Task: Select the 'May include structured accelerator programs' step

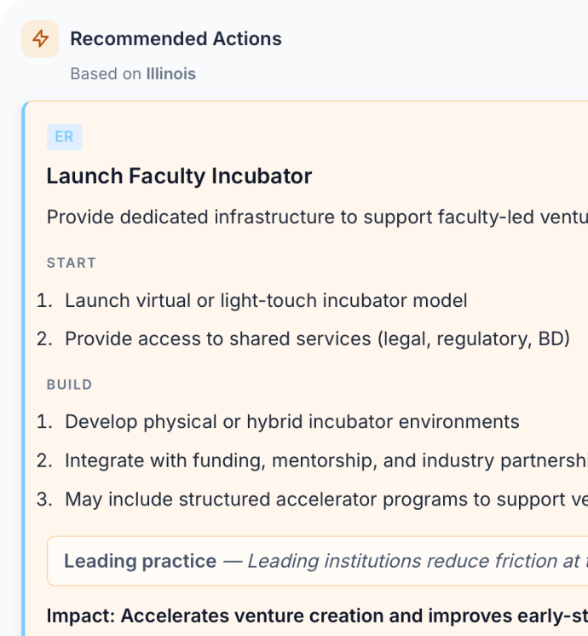Action: pos(326,500)
